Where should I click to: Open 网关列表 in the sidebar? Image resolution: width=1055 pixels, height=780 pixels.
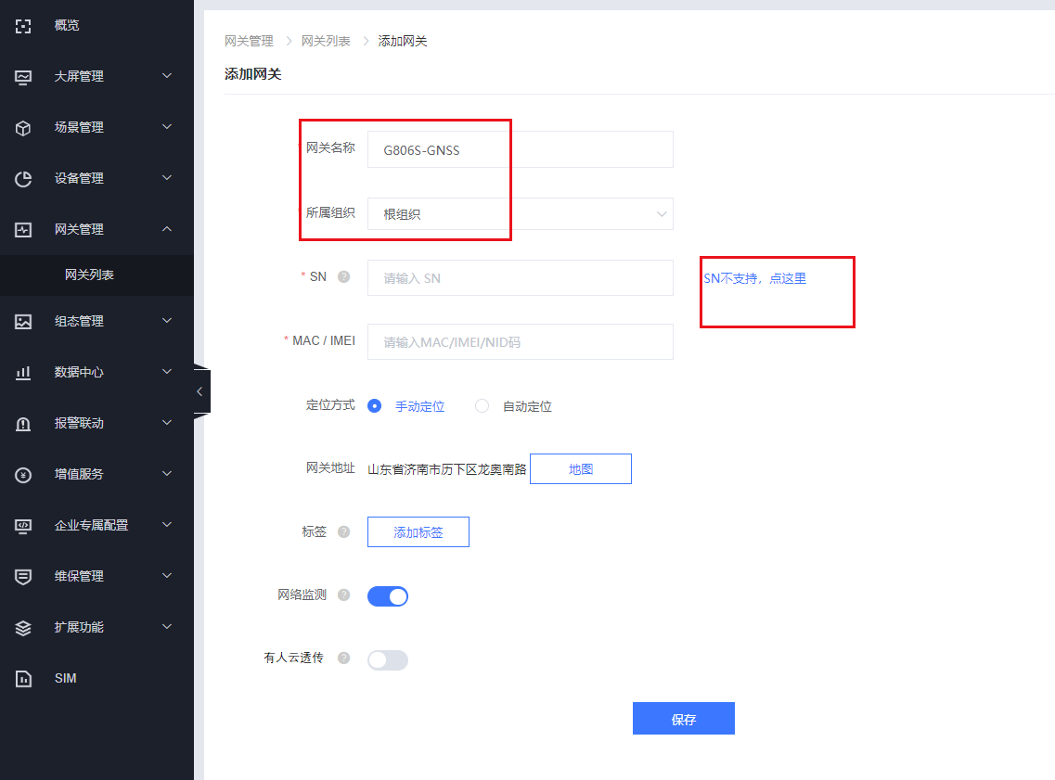89,275
